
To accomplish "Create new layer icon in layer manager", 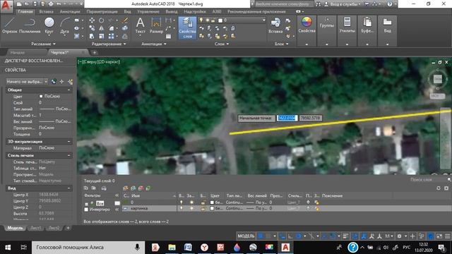I will [x=126, y=188].
